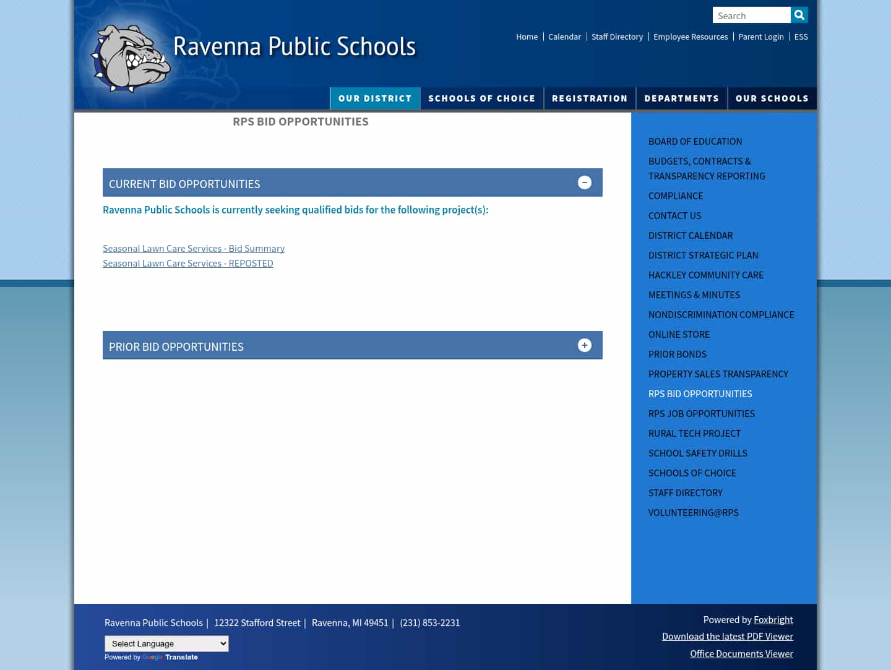Open Rural Tech Project link
The height and width of the screenshot is (670, 891).
coord(694,434)
